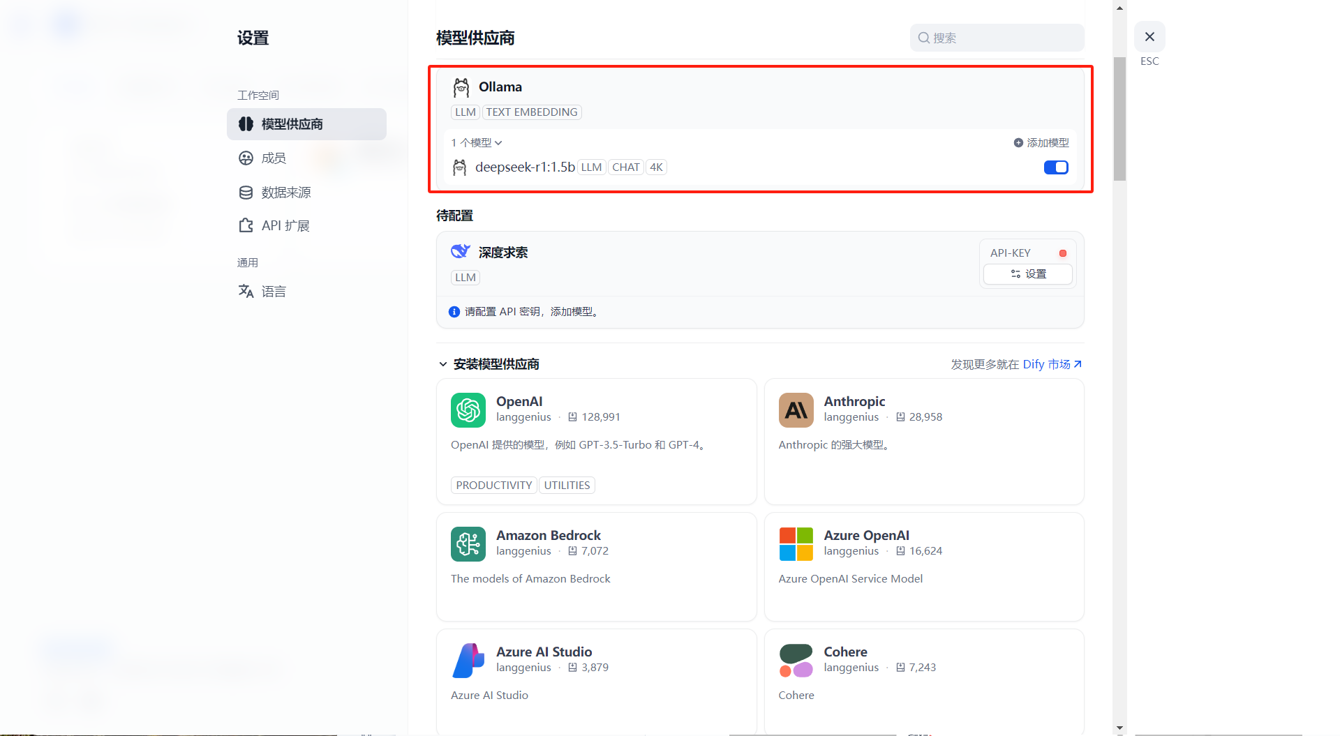
Task: Click the deepseek-r1:1.5b model icon
Action: pos(459,167)
